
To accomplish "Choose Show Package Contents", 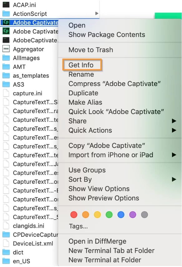I will (x=107, y=35).
